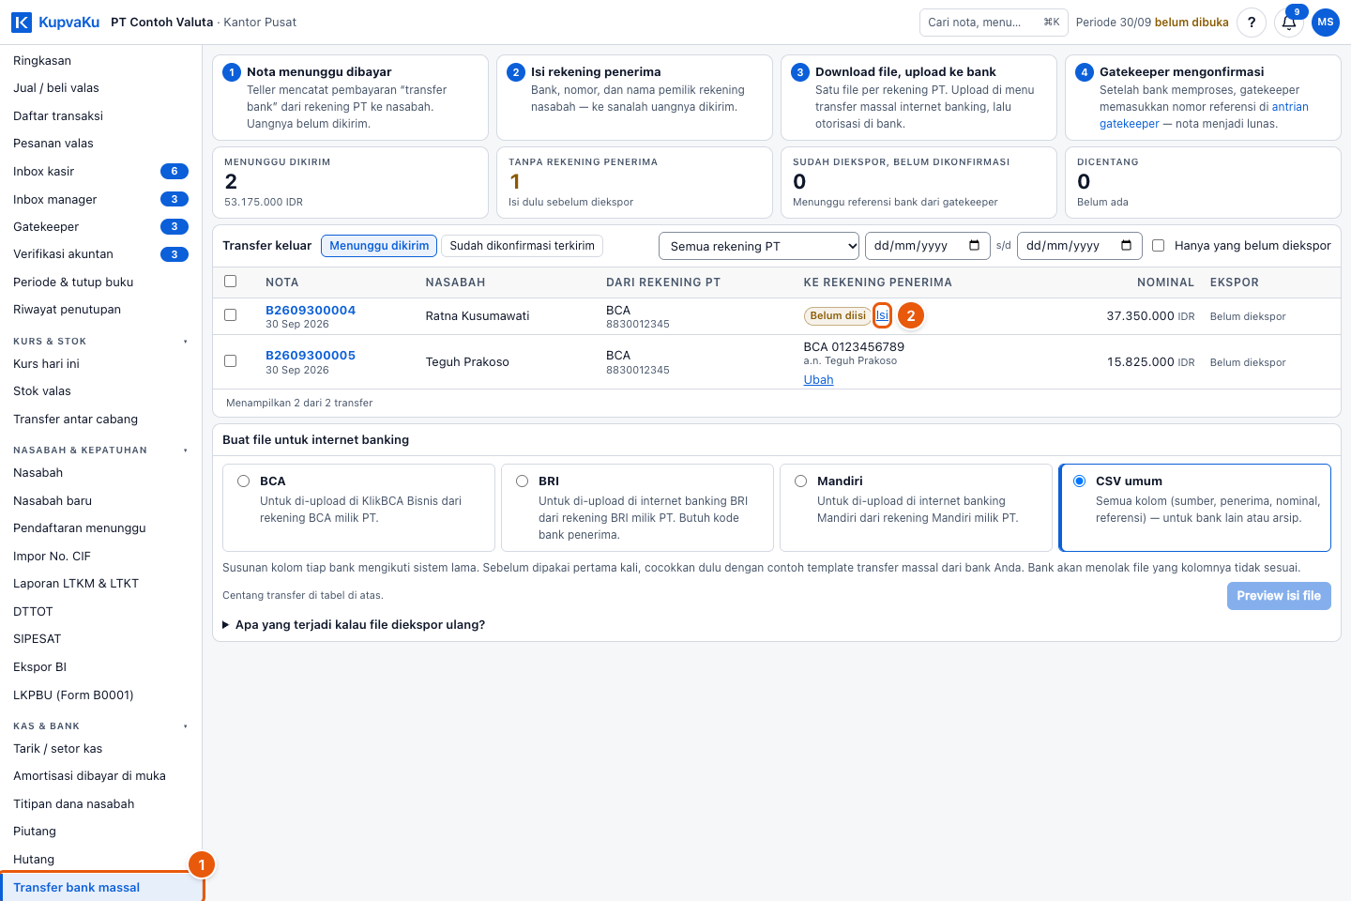Expand 'Apa yang terjadi kalau file diekspor ulang?'

[x=354, y=625]
